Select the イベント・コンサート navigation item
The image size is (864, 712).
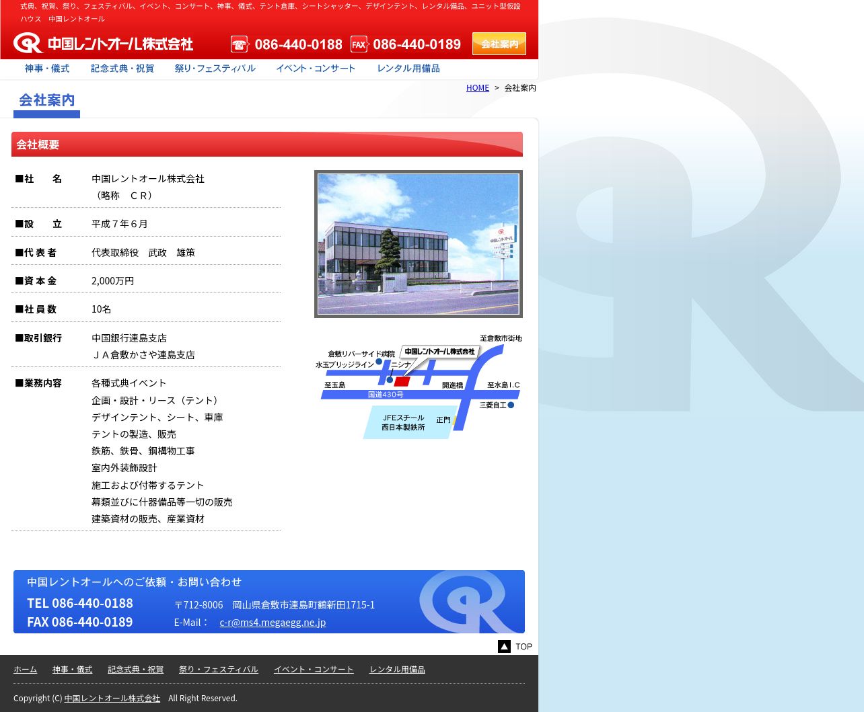[316, 69]
